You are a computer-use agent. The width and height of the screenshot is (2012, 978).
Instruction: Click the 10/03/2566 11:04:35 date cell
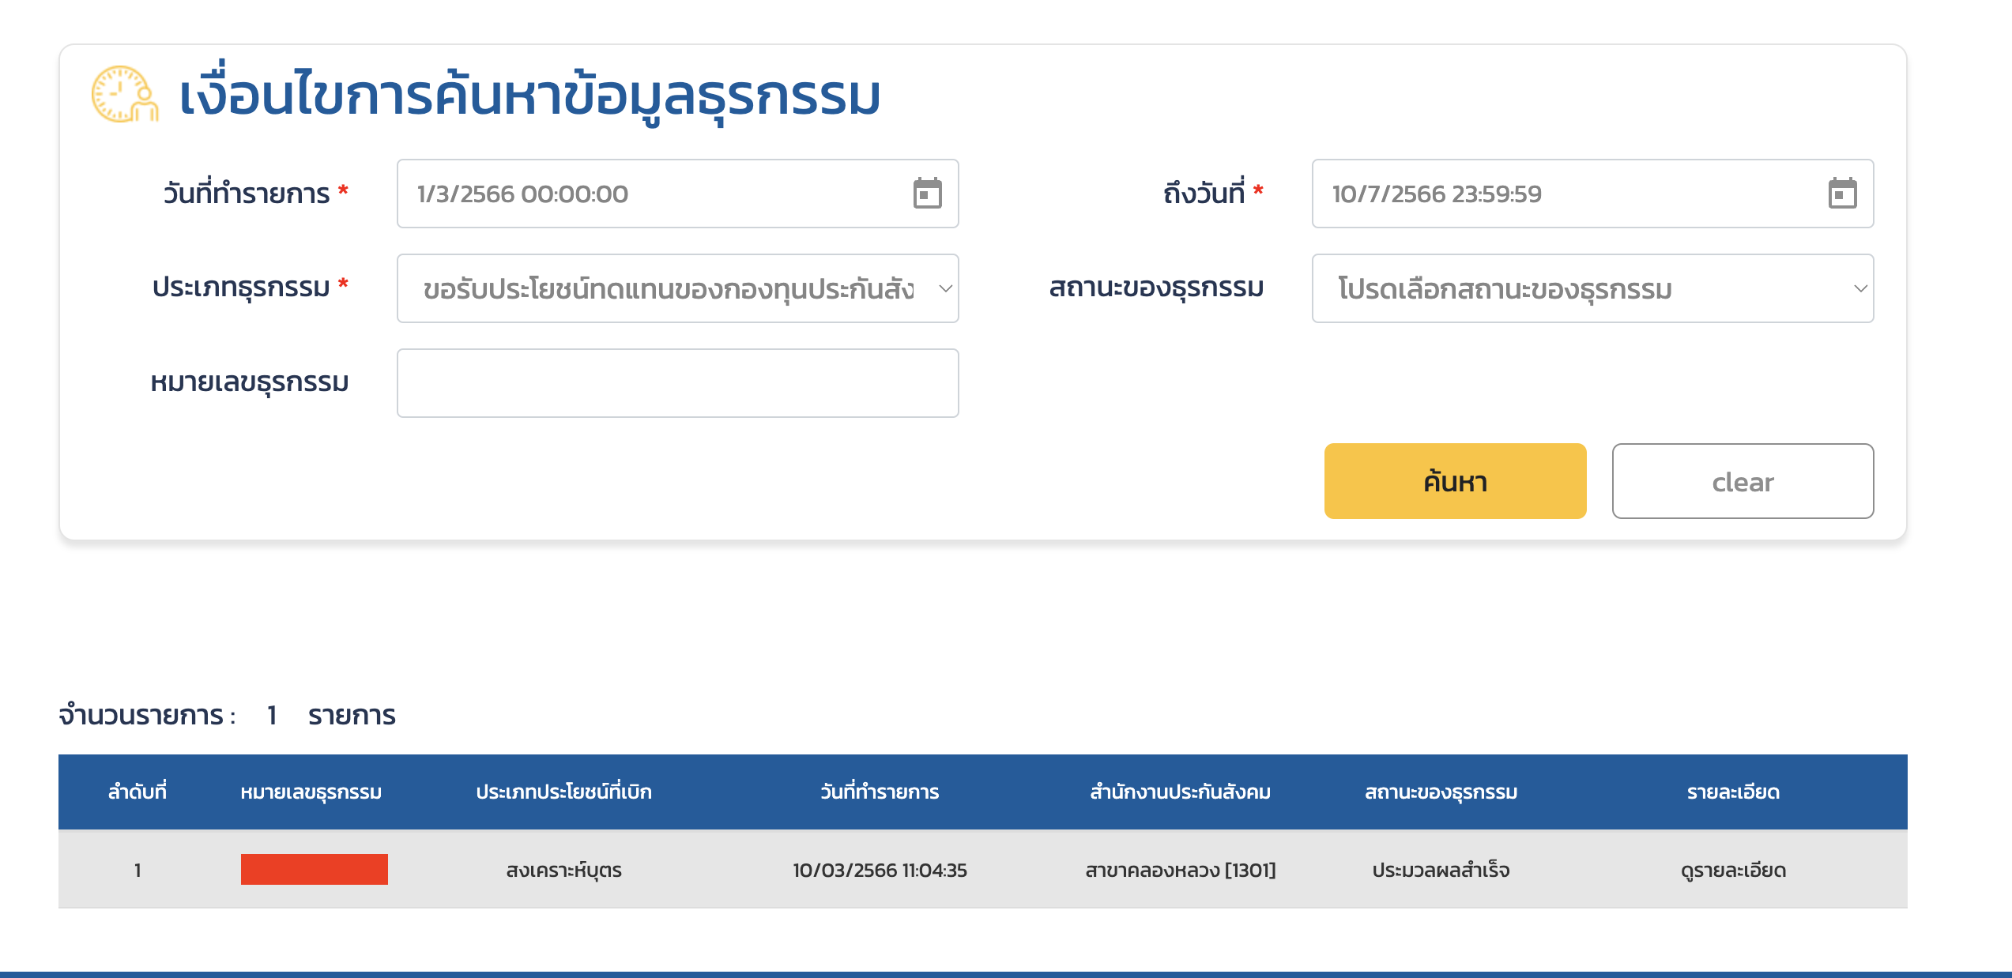tap(880, 870)
